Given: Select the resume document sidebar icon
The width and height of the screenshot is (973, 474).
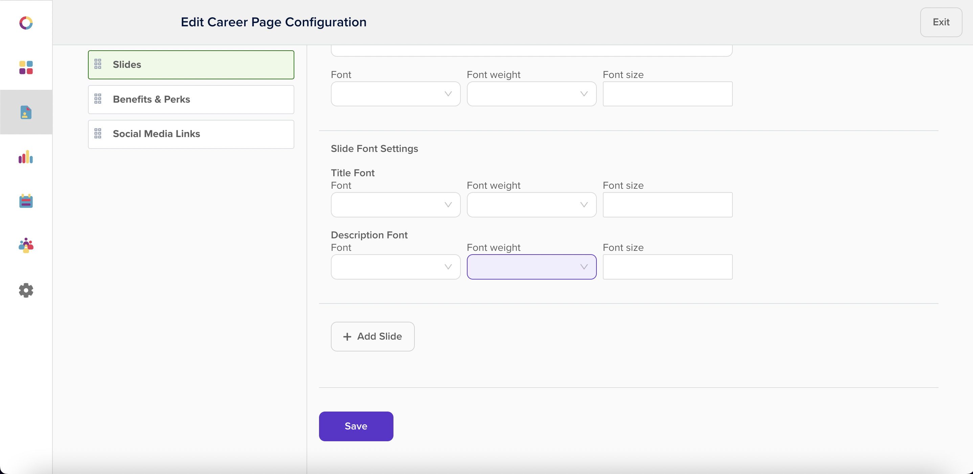Looking at the screenshot, I should 26,112.
